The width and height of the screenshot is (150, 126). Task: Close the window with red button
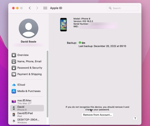[x=13, y=8]
